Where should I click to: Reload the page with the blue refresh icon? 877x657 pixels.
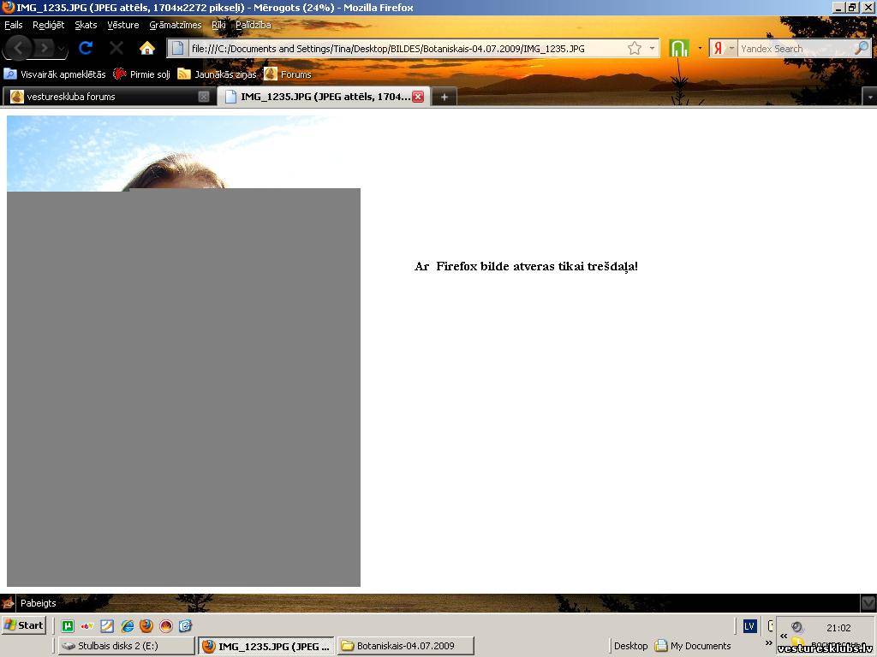(x=86, y=49)
